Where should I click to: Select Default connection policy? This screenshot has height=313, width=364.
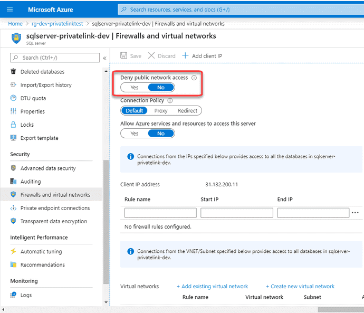pos(134,110)
